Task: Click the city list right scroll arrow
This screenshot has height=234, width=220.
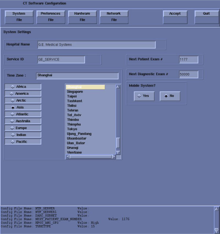Action: 114,157
